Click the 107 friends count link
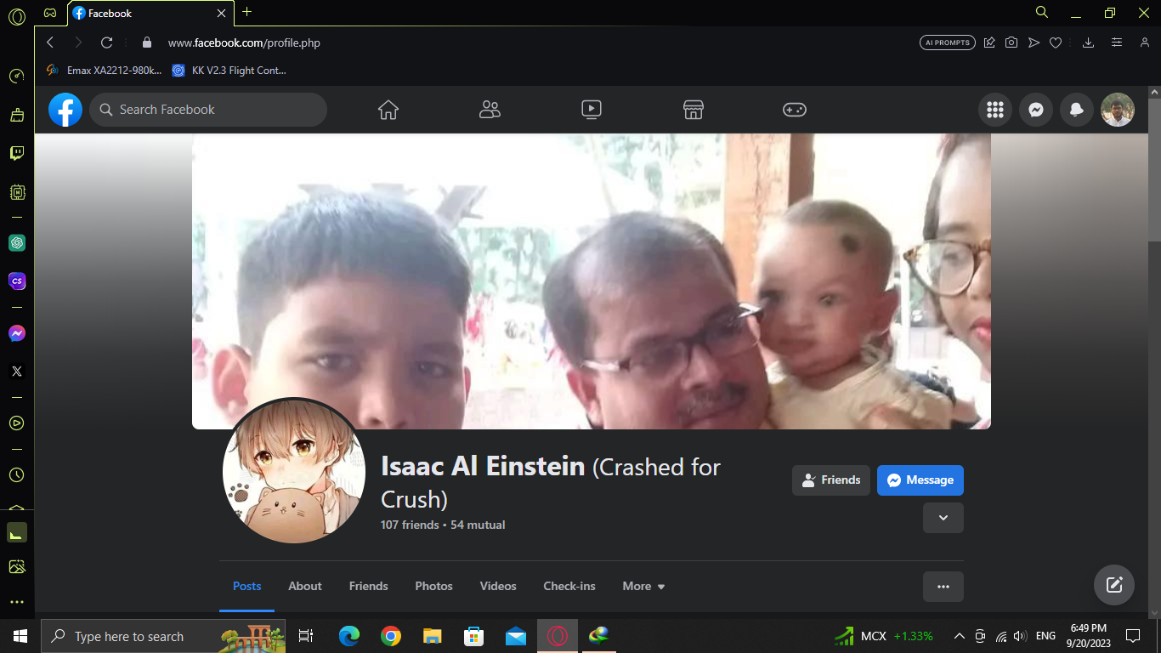Viewport: 1161px width, 653px height. 410,525
